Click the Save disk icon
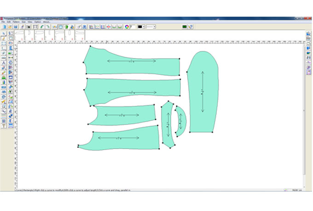 click(15, 27)
